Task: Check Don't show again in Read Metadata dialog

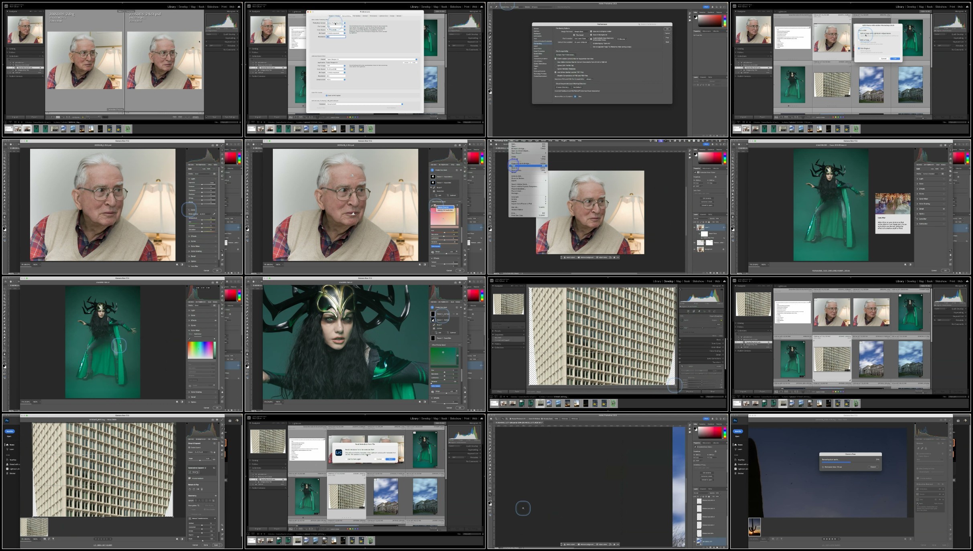Action: [346, 459]
